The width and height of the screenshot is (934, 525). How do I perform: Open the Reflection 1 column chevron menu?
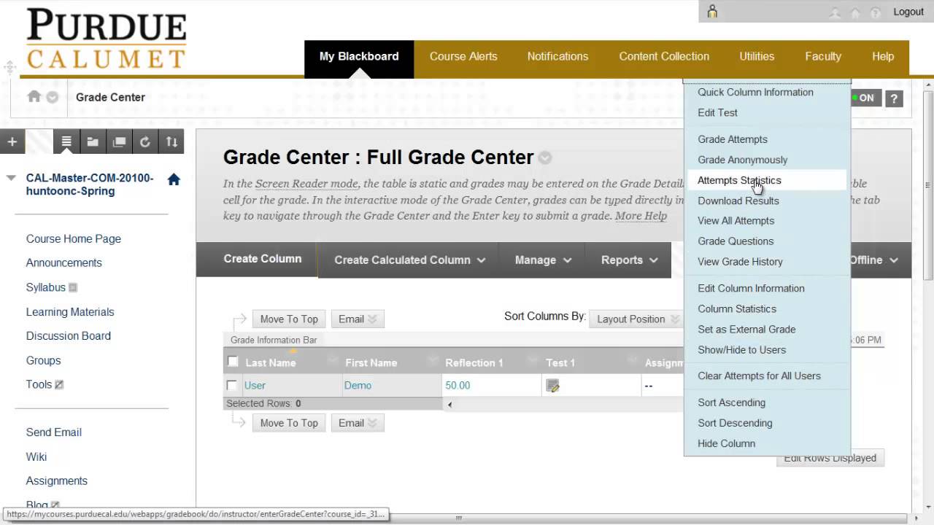click(533, 362)
